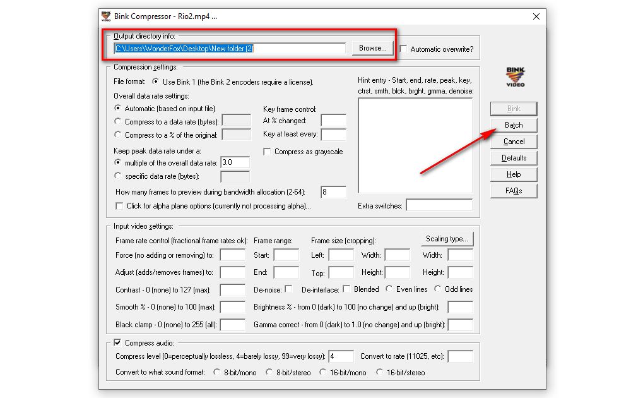
Task: Click the Batch button
Action: point(514,125)
